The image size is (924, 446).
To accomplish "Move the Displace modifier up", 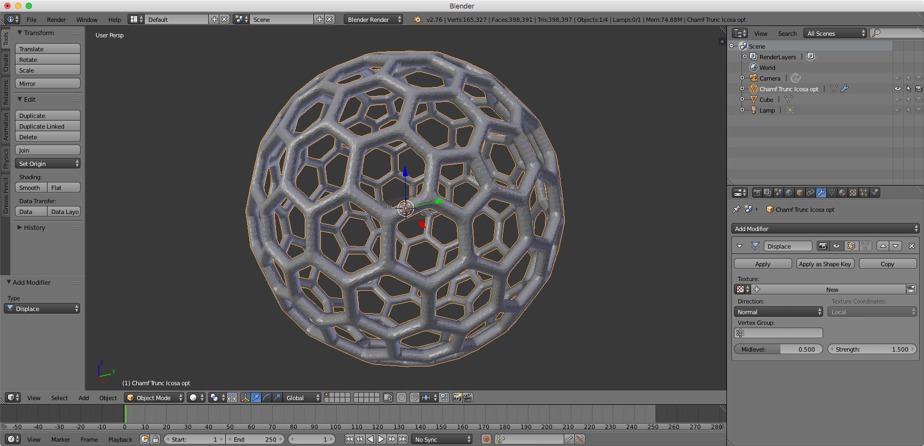I will 883,246.
